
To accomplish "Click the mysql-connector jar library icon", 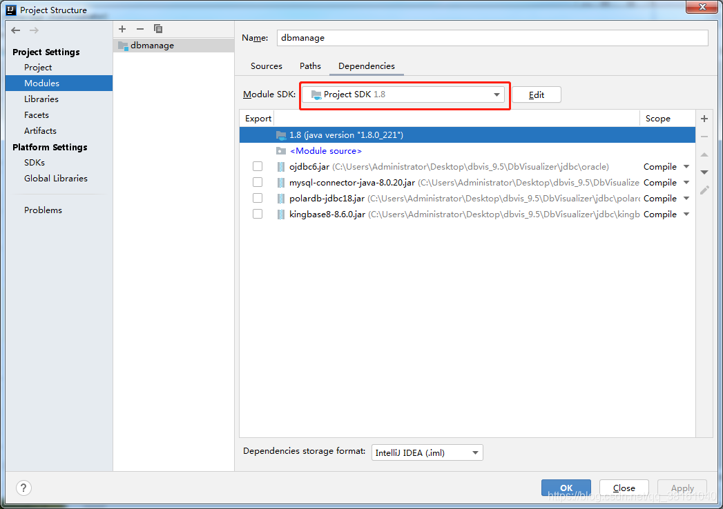I will [281, 183].
